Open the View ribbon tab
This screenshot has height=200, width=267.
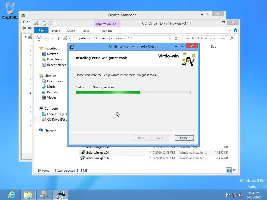(x=86, y=31)
